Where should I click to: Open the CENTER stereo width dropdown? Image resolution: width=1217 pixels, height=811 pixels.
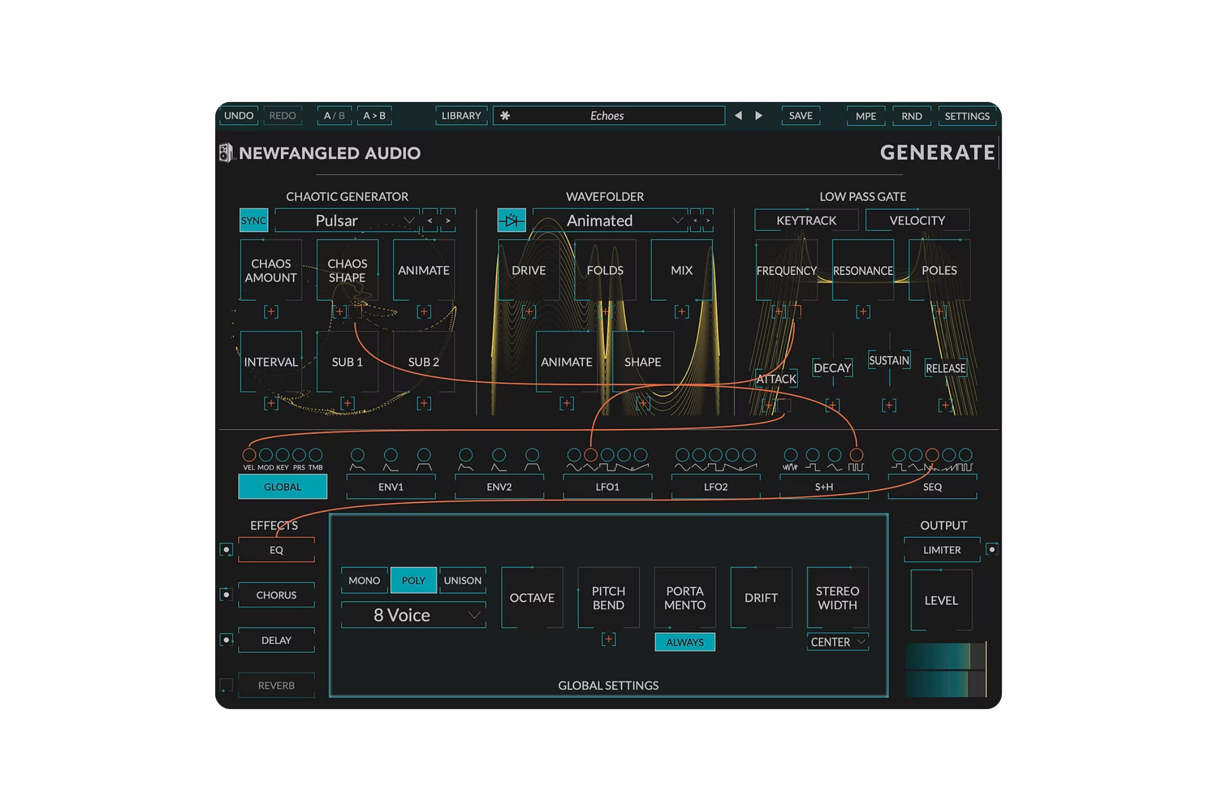838,642
